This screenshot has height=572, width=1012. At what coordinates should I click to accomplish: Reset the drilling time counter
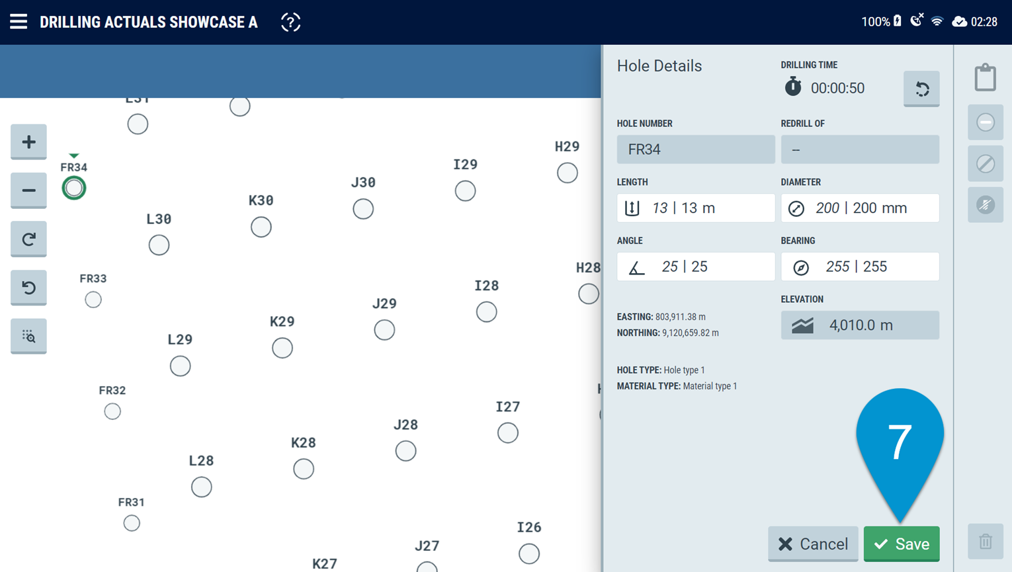[921, 89]
